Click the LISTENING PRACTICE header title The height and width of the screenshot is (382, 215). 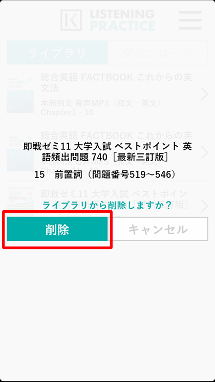click(122, 20)
